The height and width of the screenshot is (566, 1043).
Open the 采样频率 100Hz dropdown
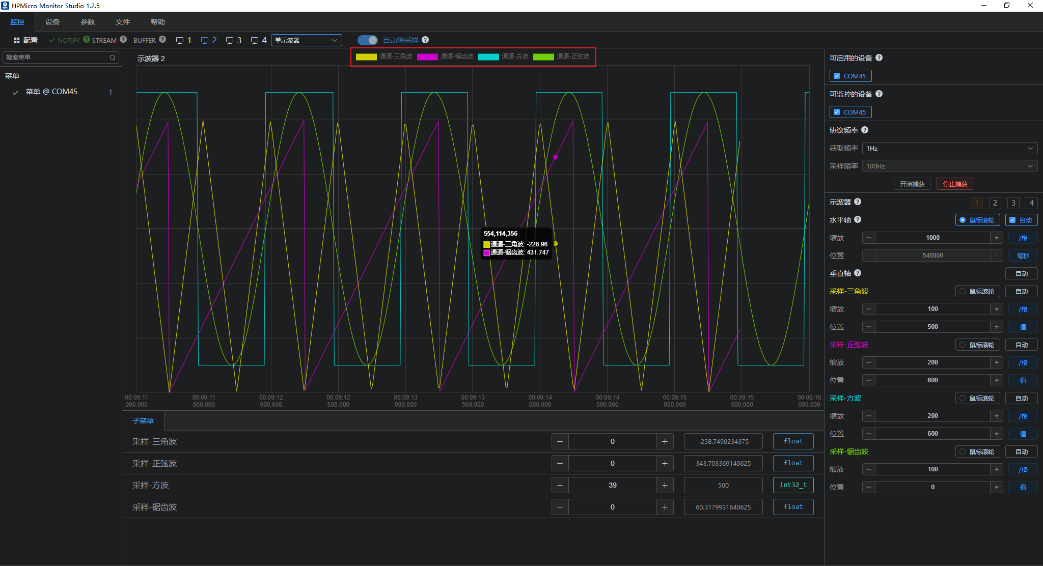(950, 166)
